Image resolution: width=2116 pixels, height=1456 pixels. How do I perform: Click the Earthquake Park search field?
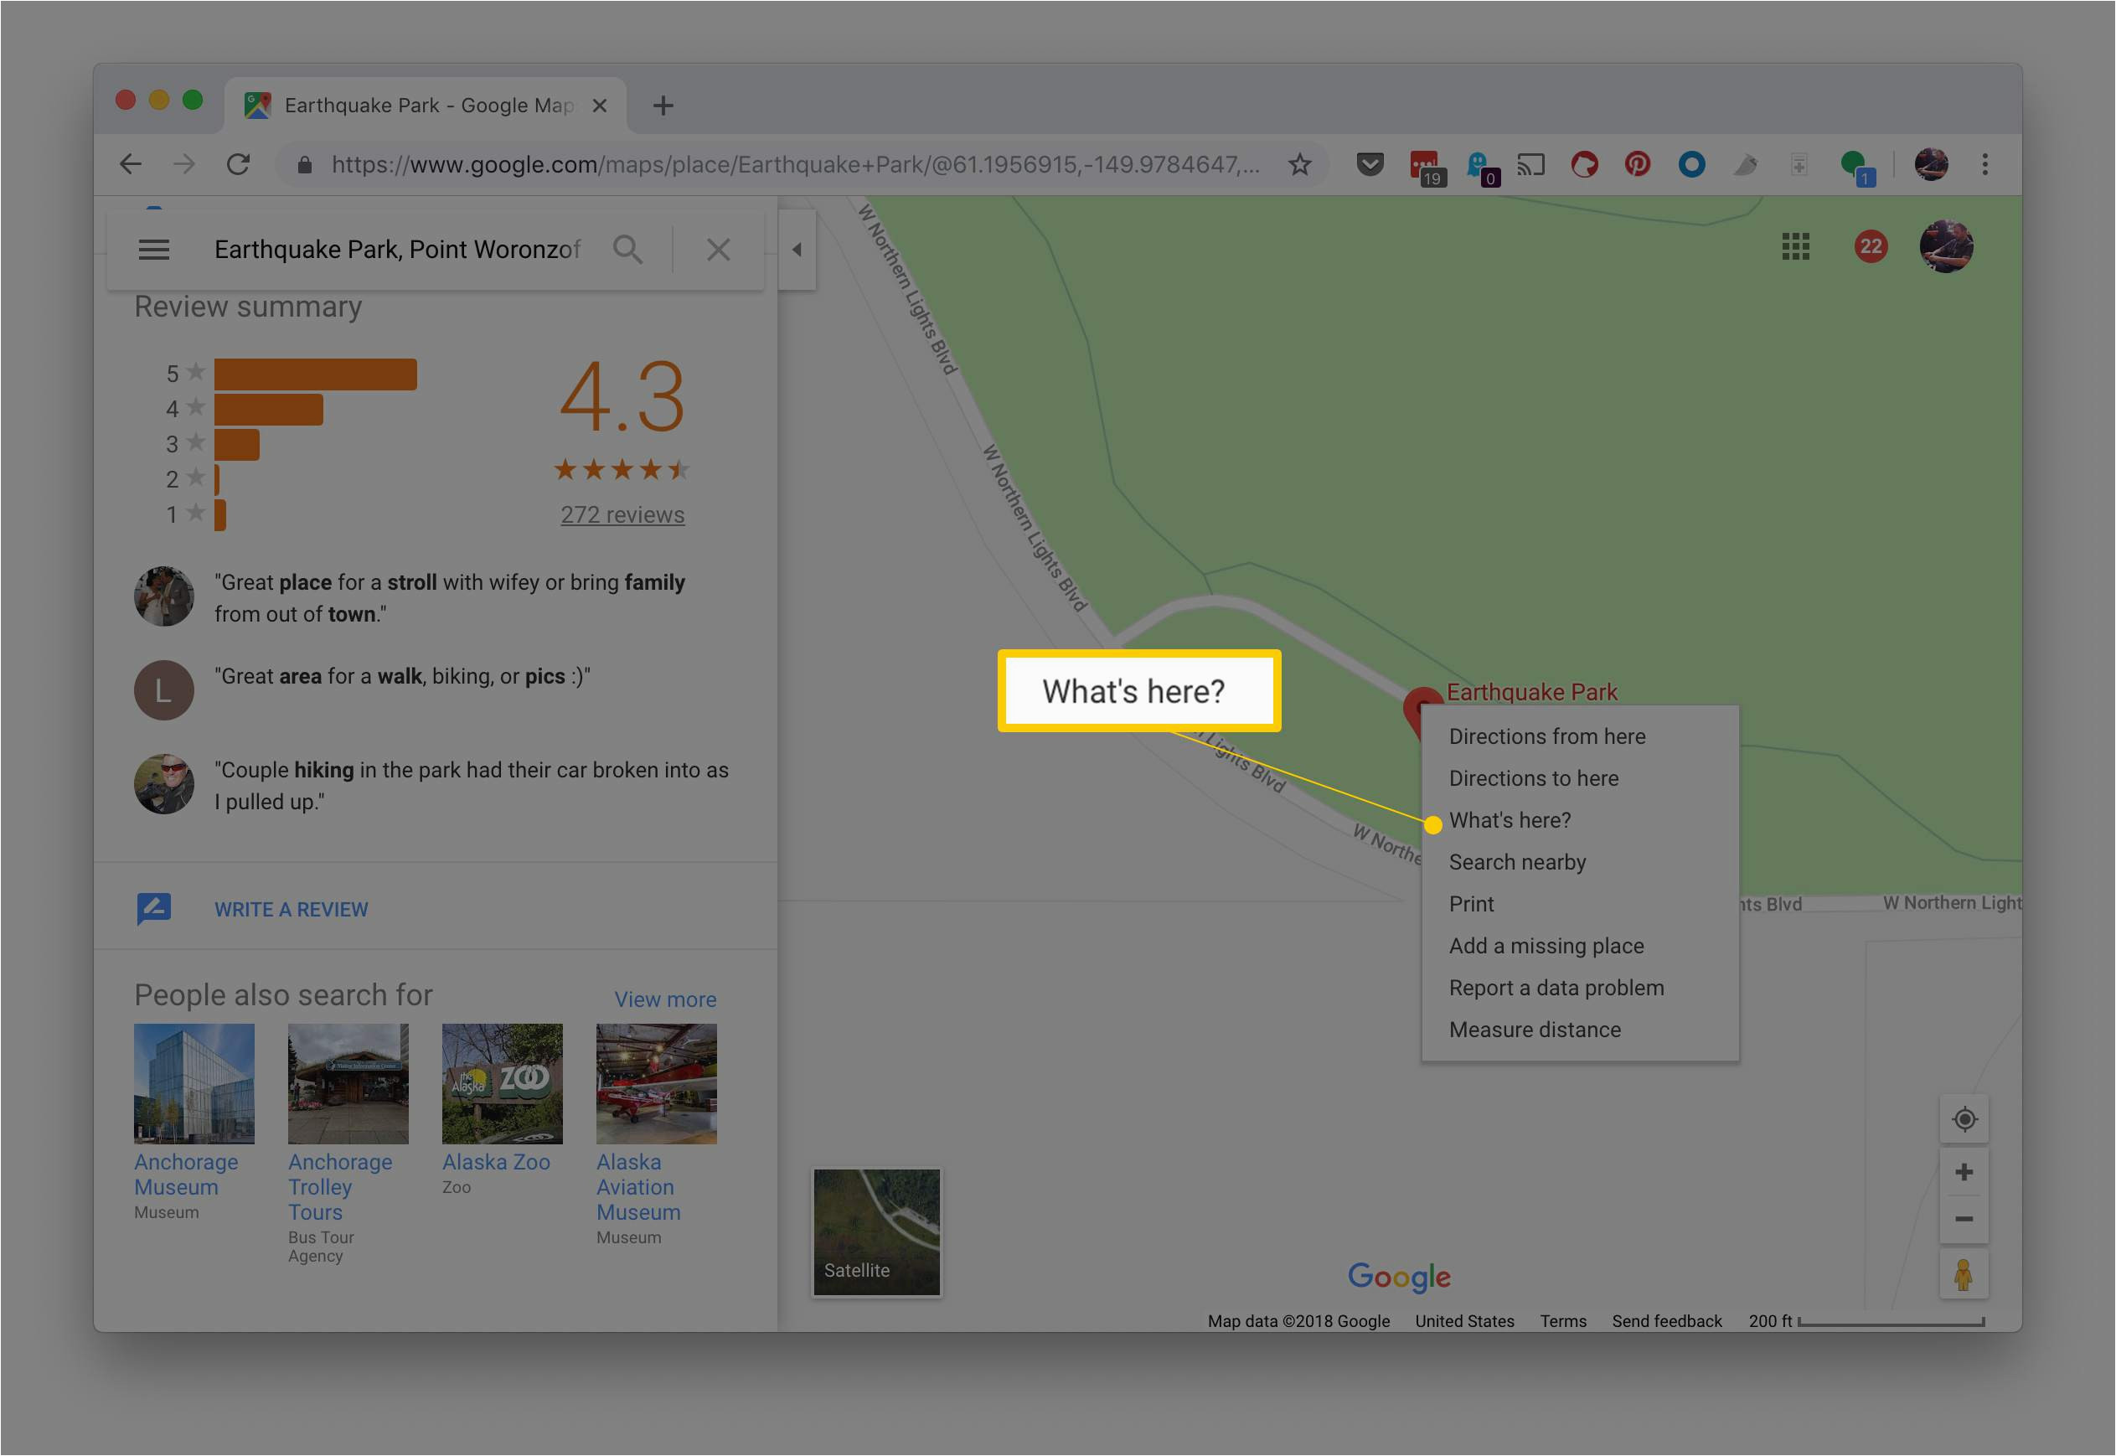click(397, 249)
